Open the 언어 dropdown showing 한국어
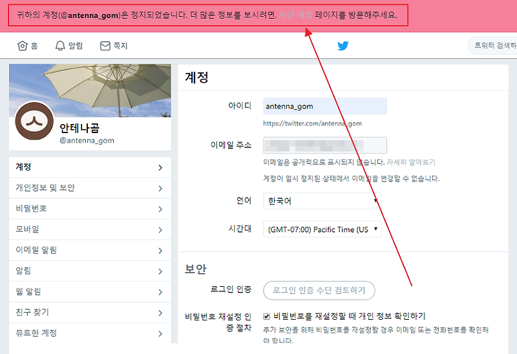The width and height of the screenshot is (517, 354). tap(322, 201)
